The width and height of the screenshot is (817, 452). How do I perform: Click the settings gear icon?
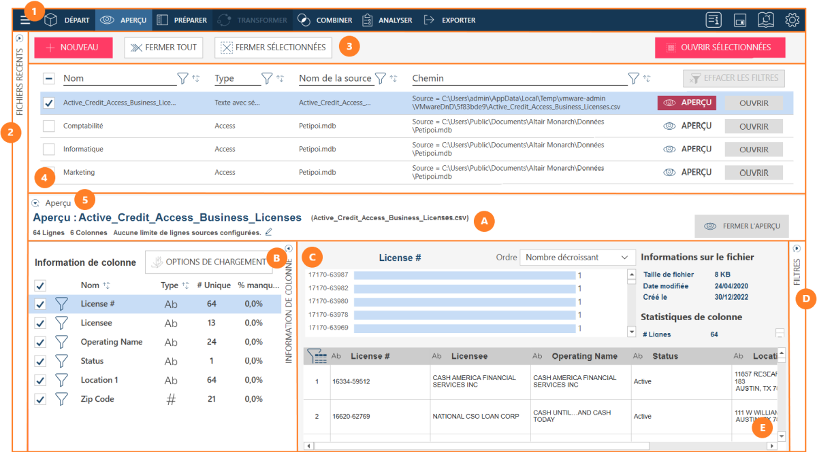792,20
